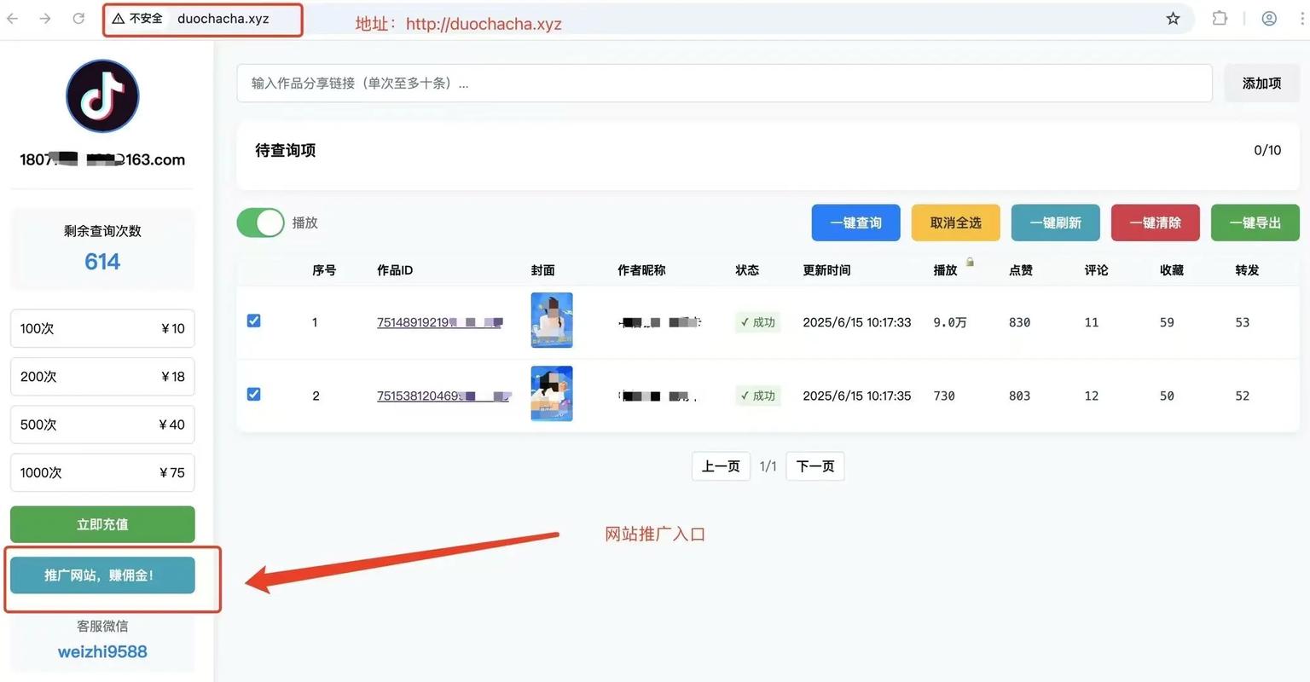Reload the page with the browser refresh icon
Screen dimensions: 1310x682
78,17
